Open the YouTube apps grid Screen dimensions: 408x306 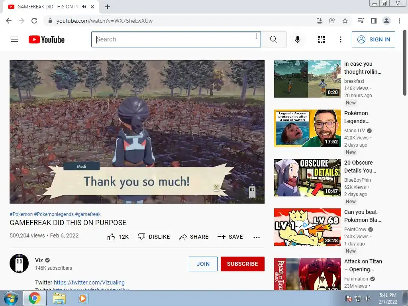322,39
